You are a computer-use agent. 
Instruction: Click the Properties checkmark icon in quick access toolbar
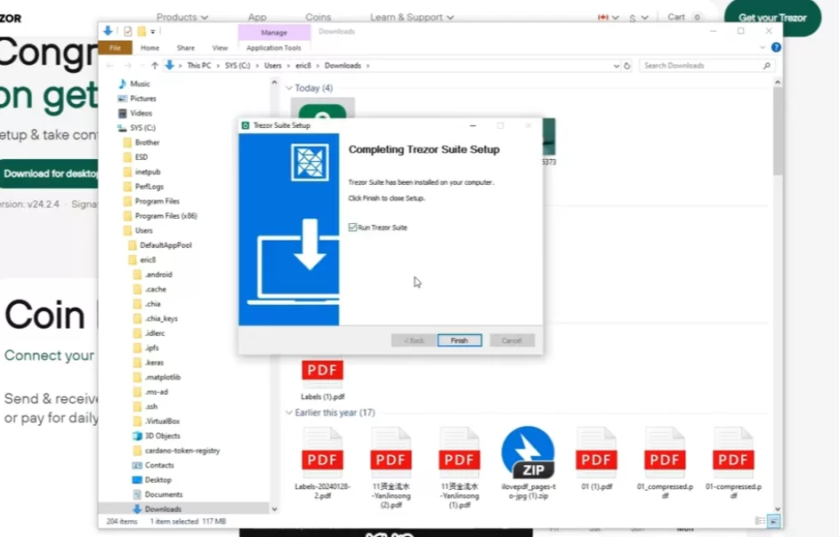click(x=127, y=31)
